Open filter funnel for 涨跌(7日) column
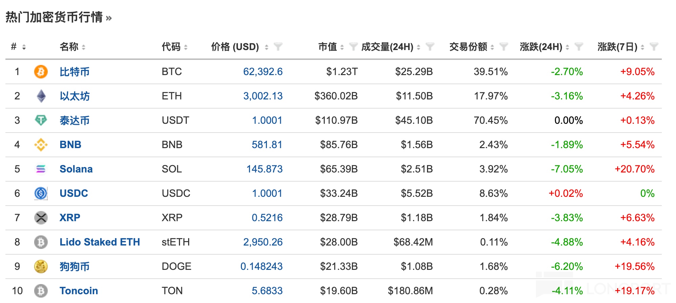The width and height of the screenshot is (676, 303). coord(654,47)
